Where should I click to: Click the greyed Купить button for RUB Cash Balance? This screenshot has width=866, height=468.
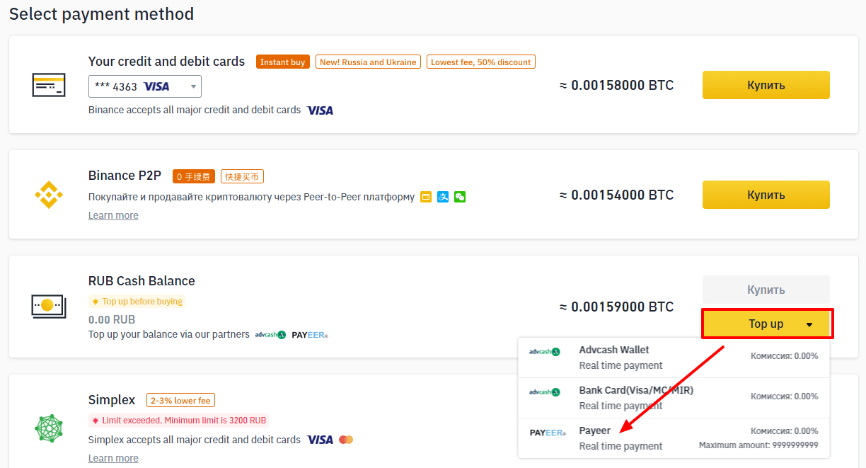coord(766,290)
